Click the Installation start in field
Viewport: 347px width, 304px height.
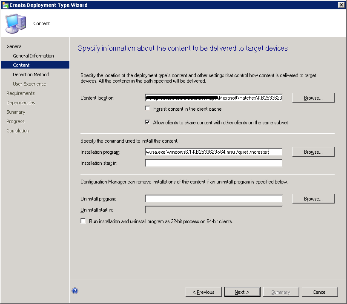(214, 163)
